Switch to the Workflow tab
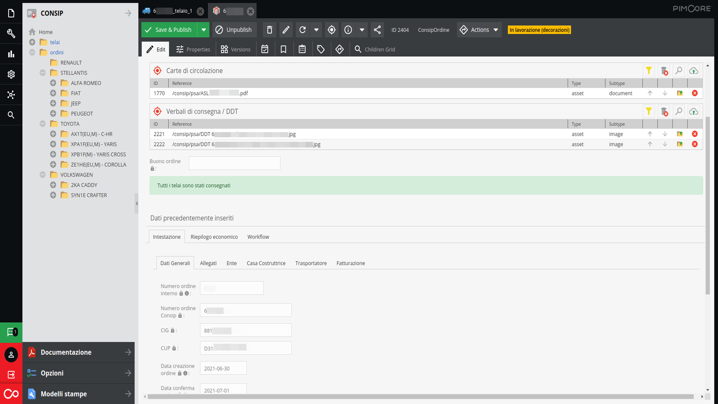718x404 pixels. pos(258,237)
